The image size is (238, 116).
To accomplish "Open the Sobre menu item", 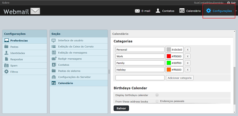I will 6,3.
